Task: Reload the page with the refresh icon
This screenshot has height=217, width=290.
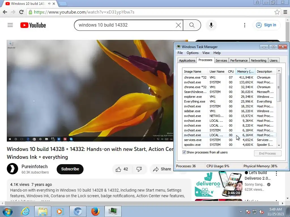Action: pos(22,12)
